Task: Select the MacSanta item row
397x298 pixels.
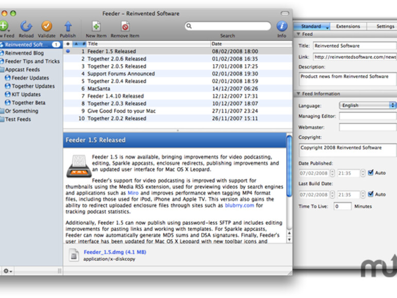Action: click(177, 89)
